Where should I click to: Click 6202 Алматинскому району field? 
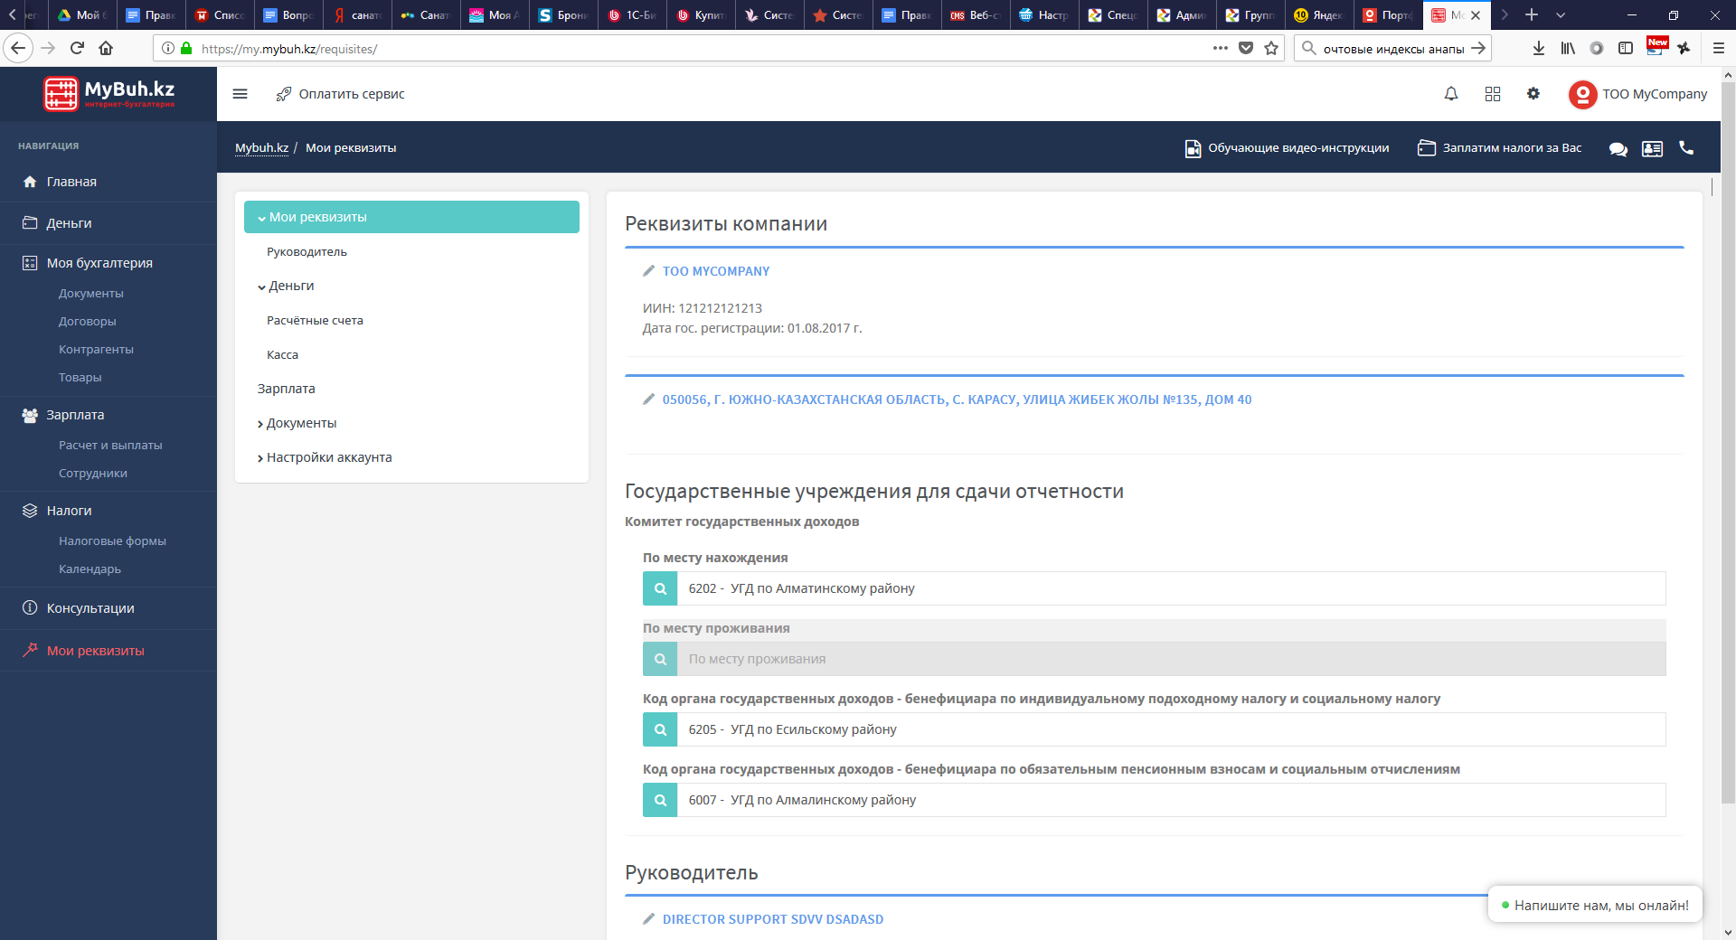point(1171,588)
